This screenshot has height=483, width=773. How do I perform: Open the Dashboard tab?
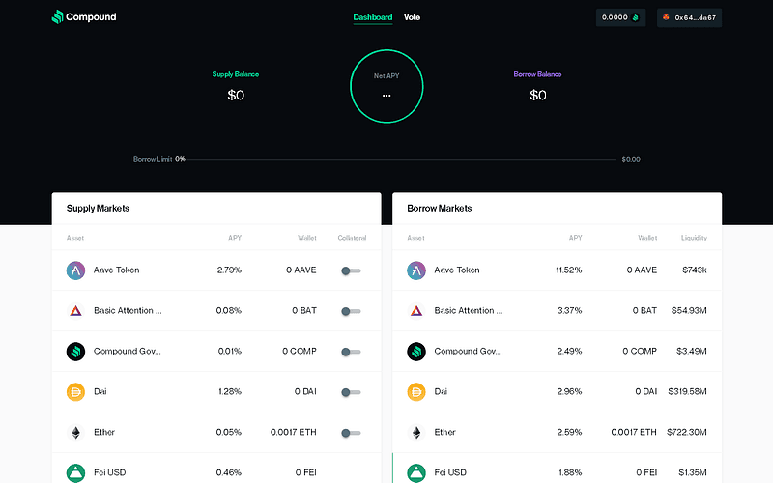pos(373,17)
